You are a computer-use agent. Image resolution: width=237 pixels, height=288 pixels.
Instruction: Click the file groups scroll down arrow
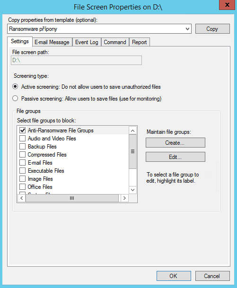pos(132,190)
